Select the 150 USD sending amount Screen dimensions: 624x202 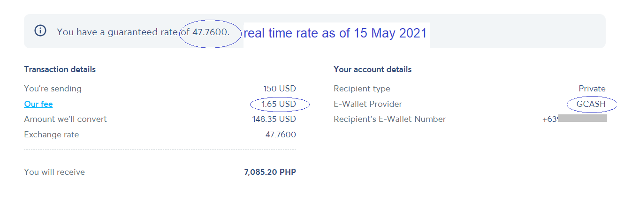[280, 89]
